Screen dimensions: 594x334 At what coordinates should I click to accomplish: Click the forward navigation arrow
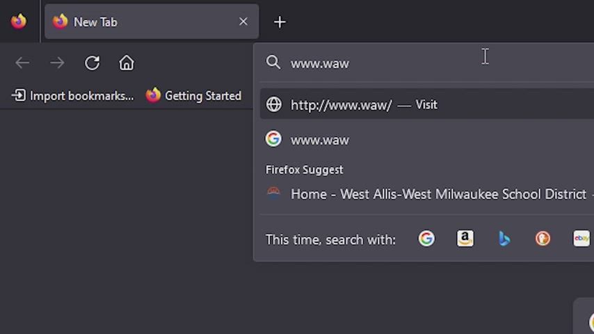coord(57,63)
